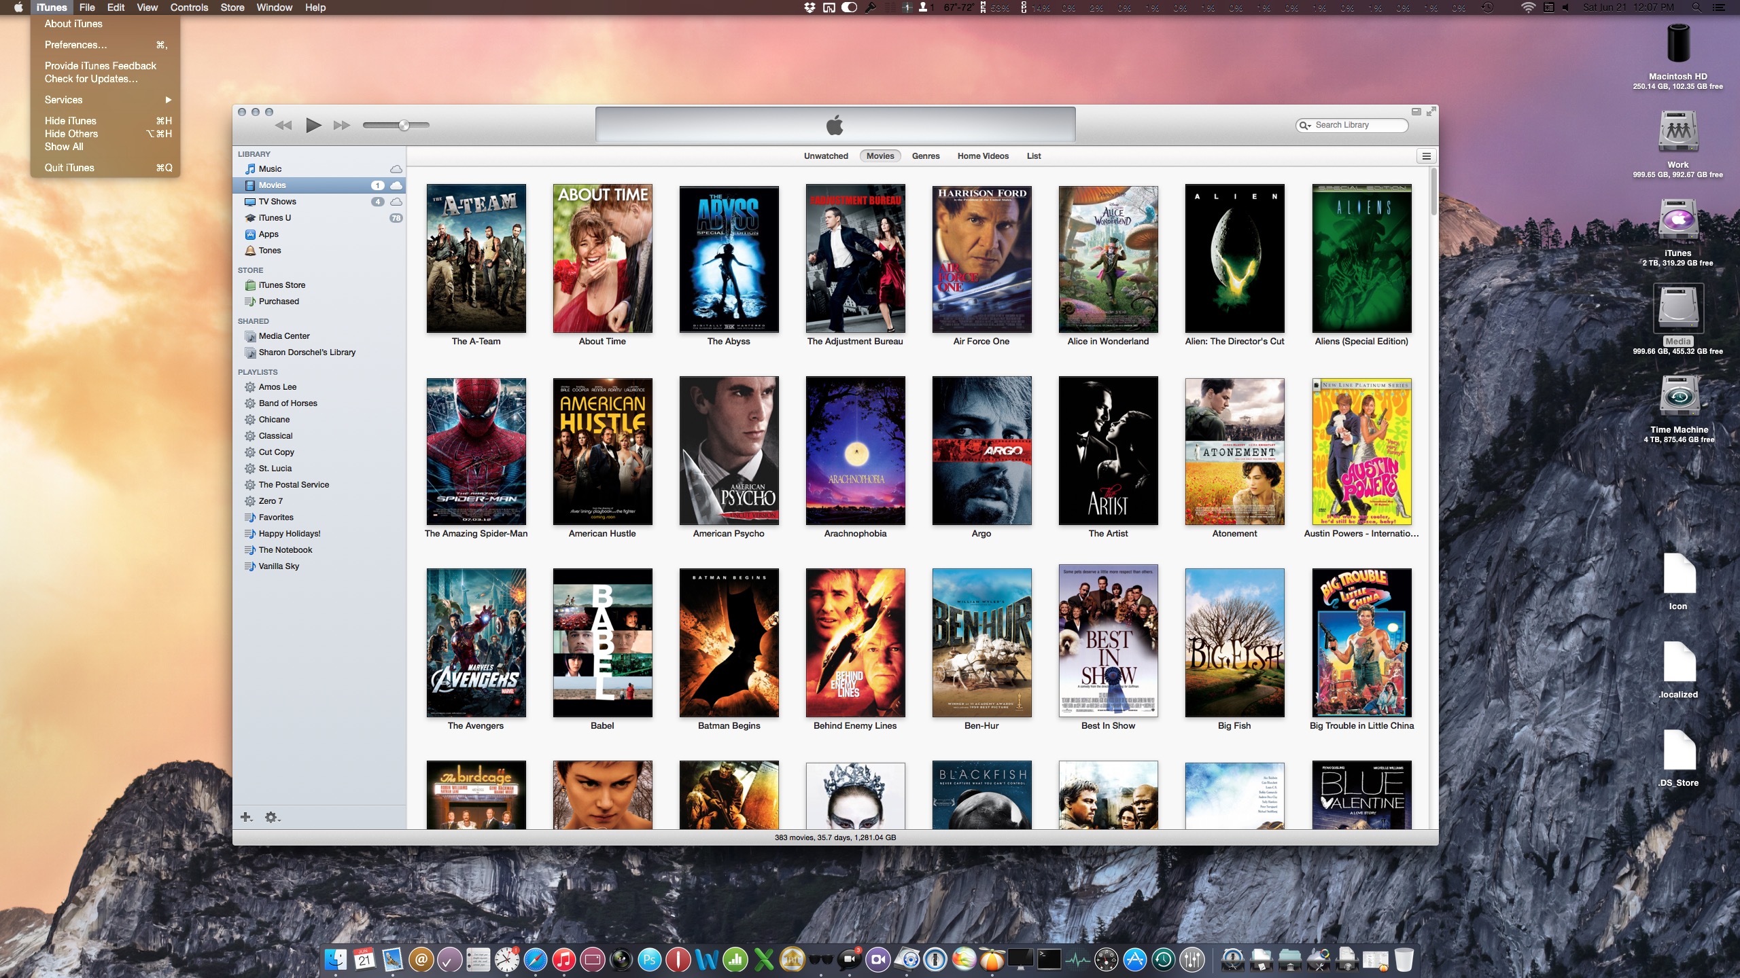This screenshot has width=1740, height=978.
Task: Click the Fast-forward next track button
Action: coord(342,125)
